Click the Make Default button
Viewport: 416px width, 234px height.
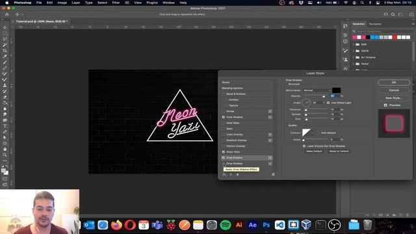coord(314,151)
